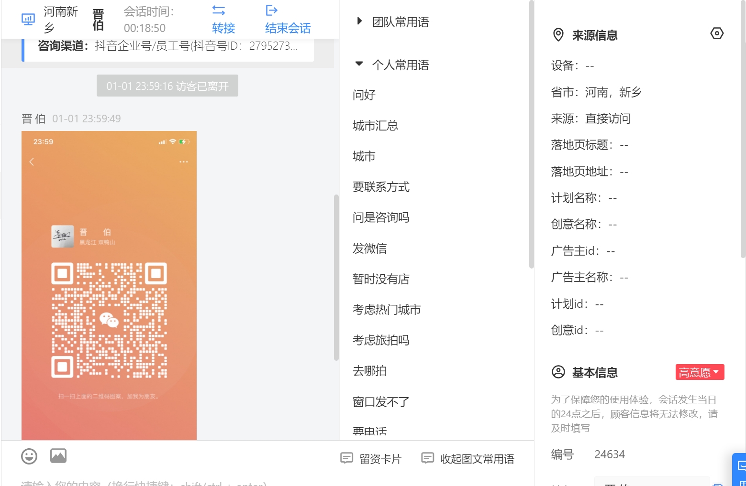Select the 考虑旅拍吗 quick phrase

[381, 340]
